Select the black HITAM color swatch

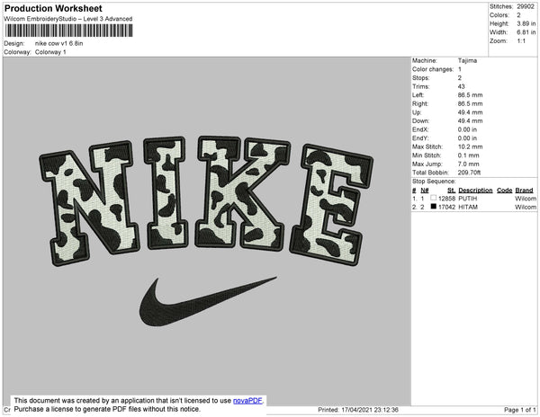[x=433, y=207]
